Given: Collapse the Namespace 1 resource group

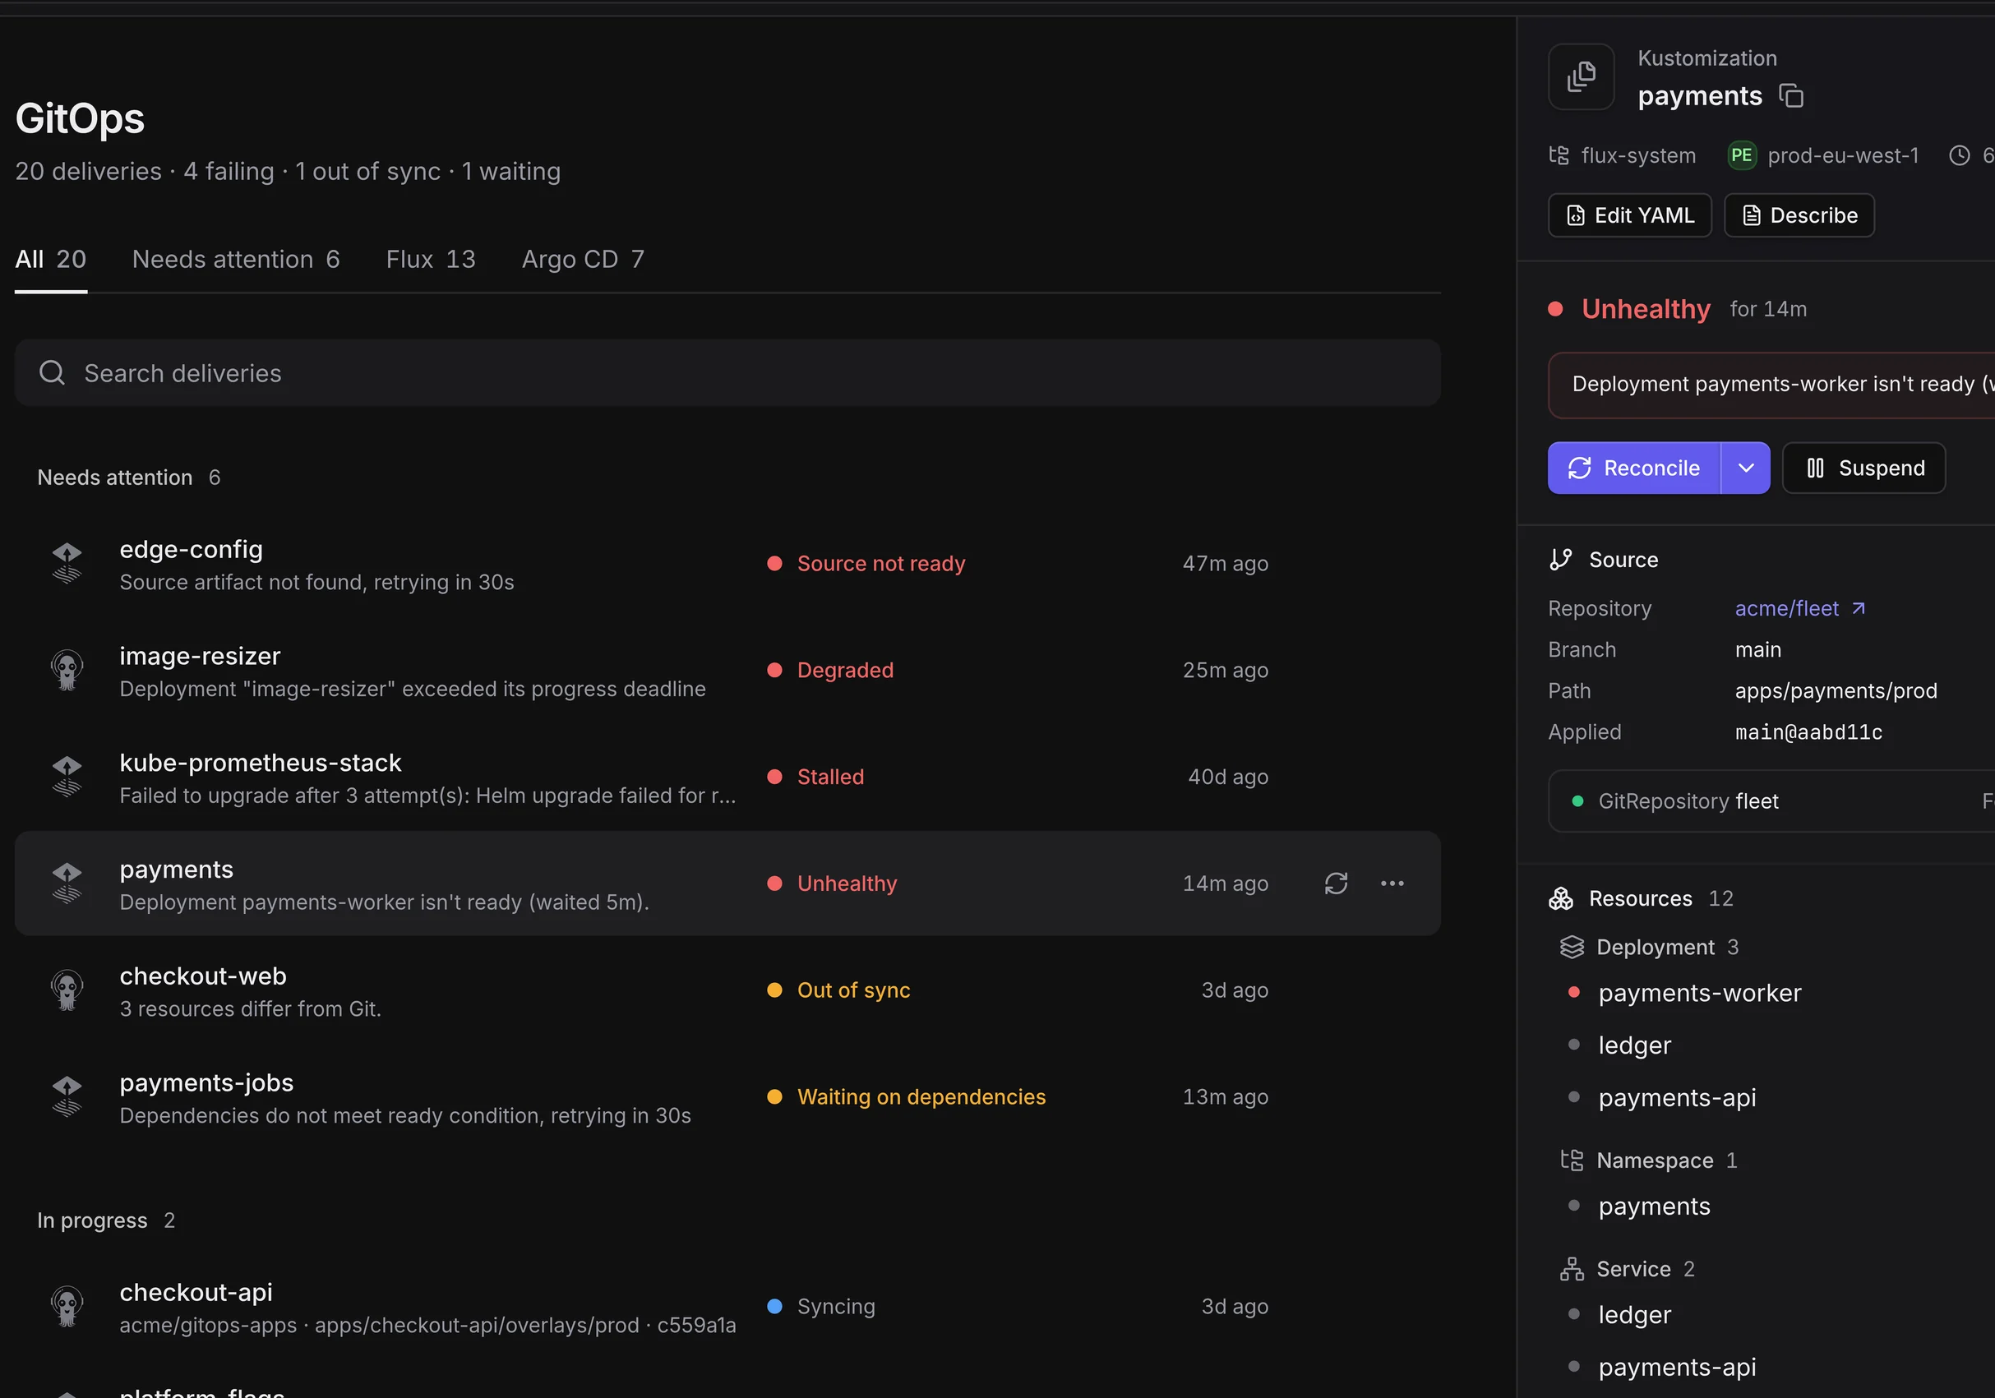Looking at the screenshot, I should 1649,1160.
